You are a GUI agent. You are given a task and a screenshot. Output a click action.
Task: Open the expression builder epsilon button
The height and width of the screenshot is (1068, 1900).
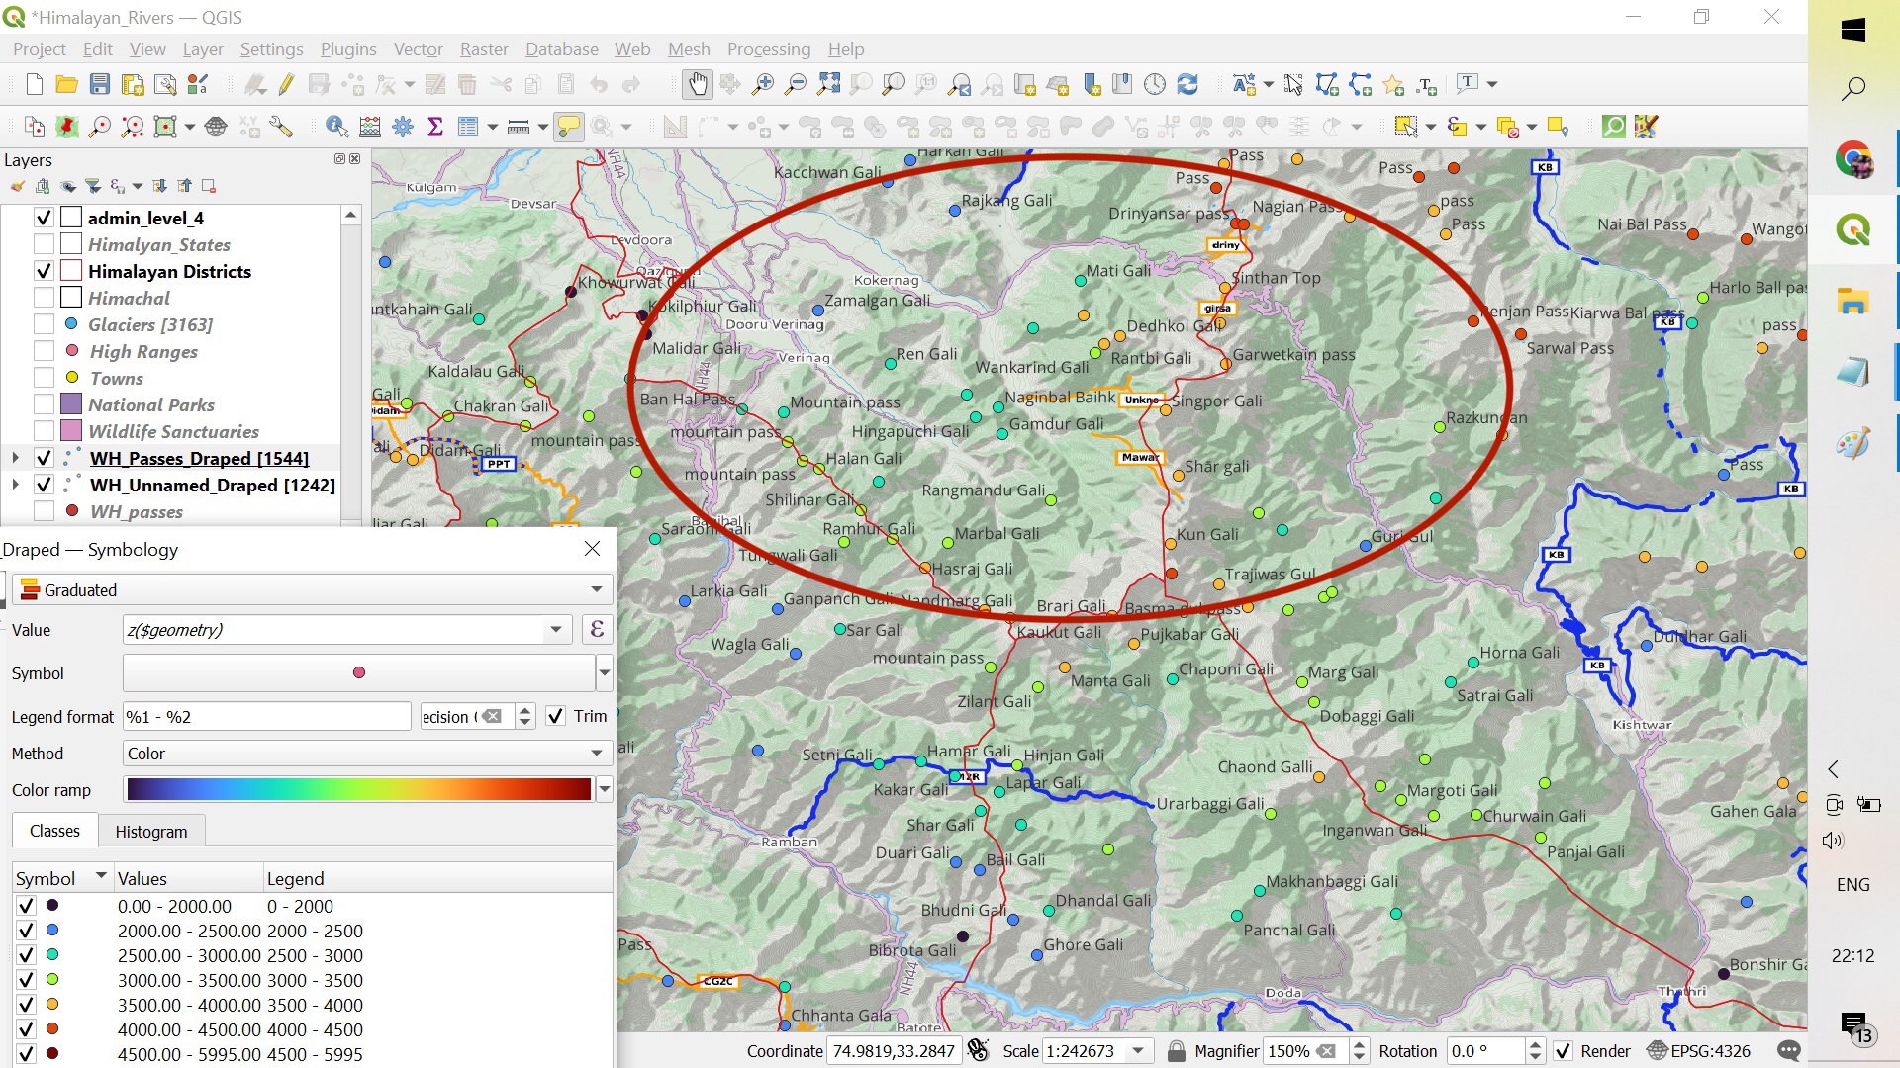[597, 630]
